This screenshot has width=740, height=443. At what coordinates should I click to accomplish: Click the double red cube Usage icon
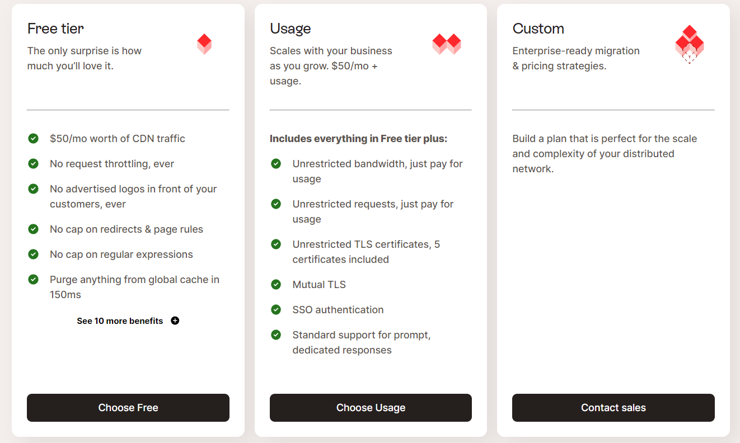pos(446,44)
